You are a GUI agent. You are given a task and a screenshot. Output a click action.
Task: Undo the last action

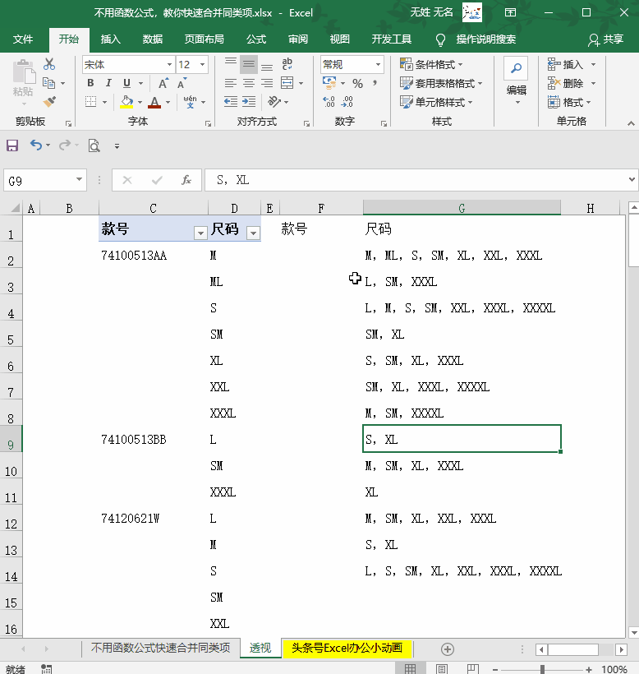[36, 145]
